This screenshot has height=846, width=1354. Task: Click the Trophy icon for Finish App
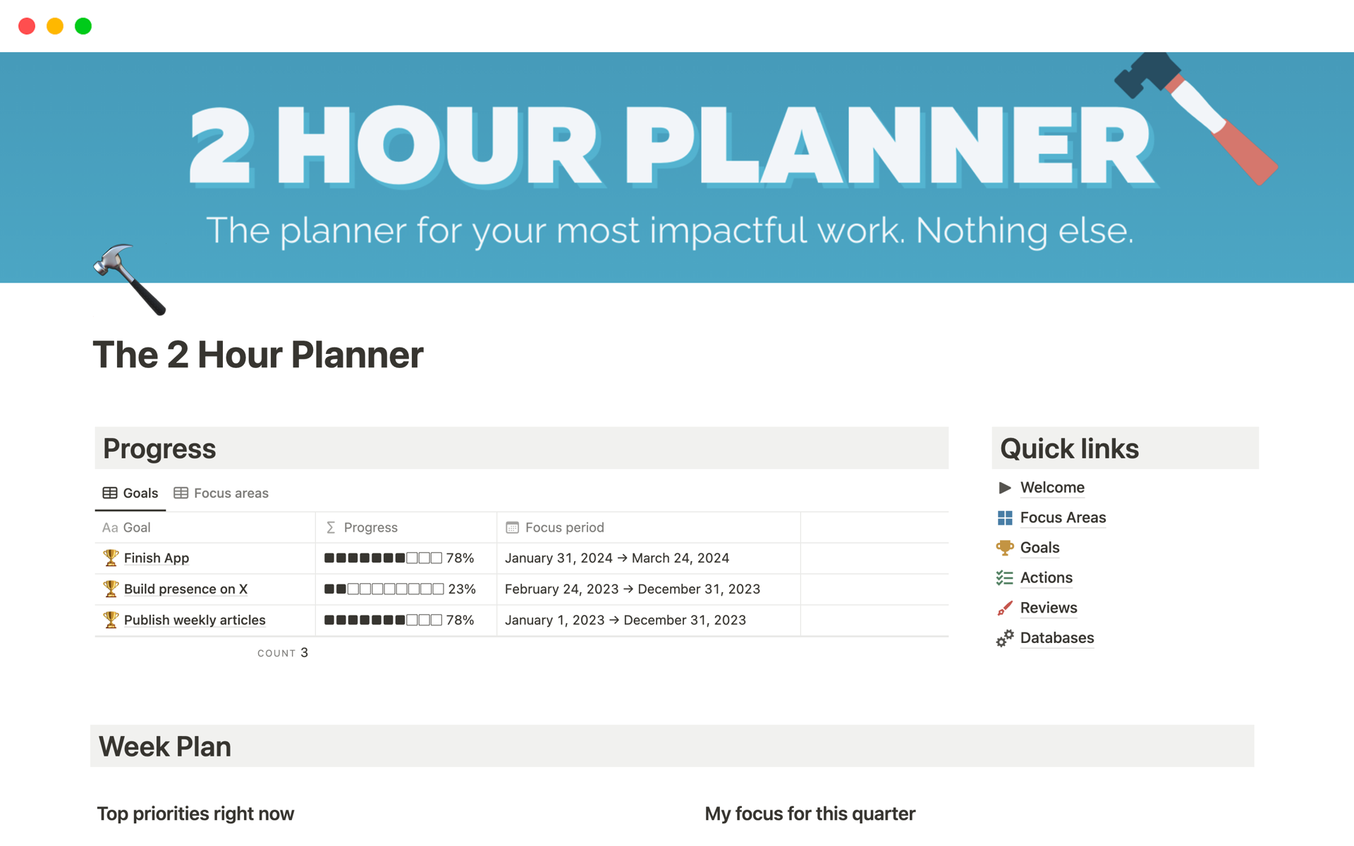(108, 558)
